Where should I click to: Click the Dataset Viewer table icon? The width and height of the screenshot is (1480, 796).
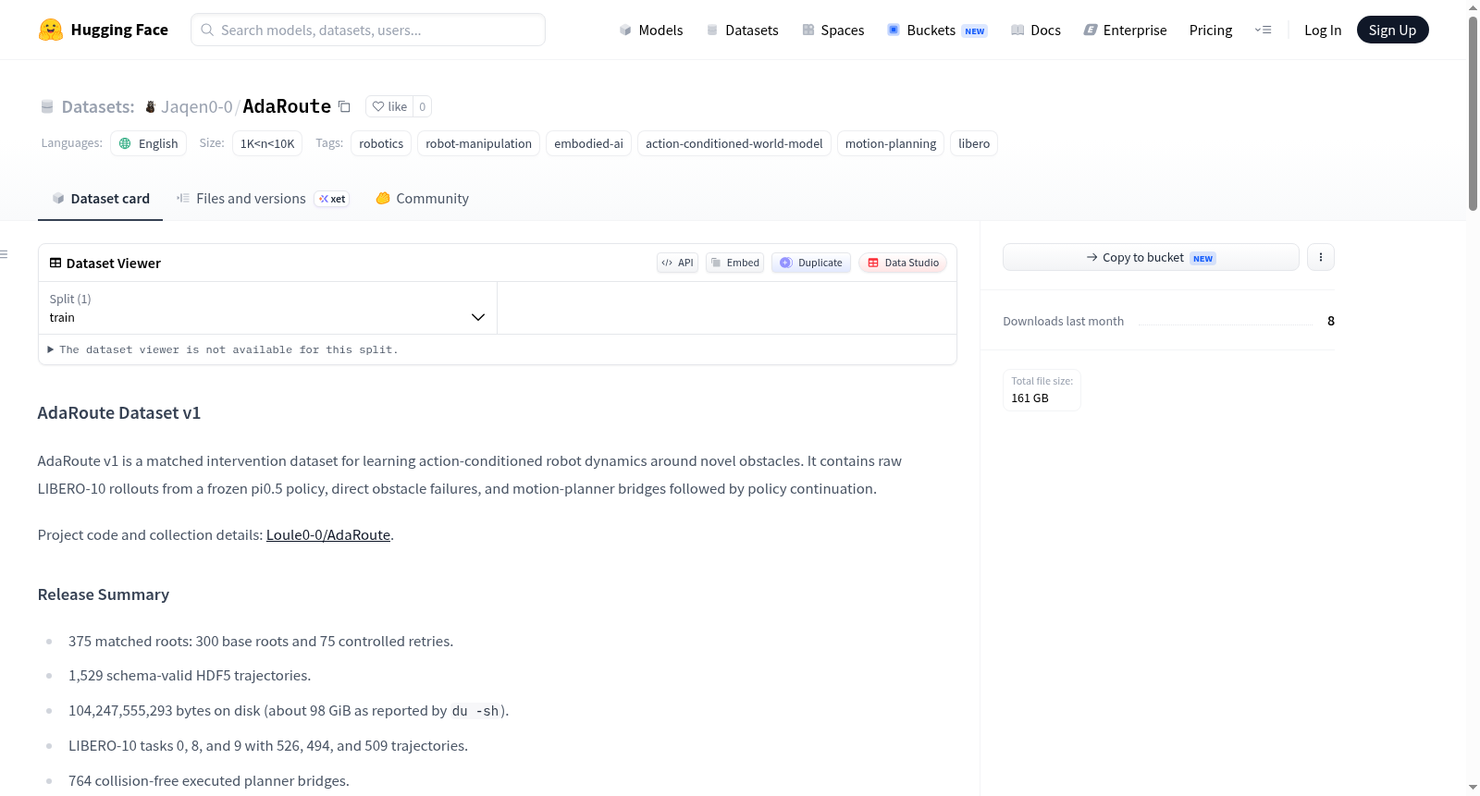pos(55,263)
